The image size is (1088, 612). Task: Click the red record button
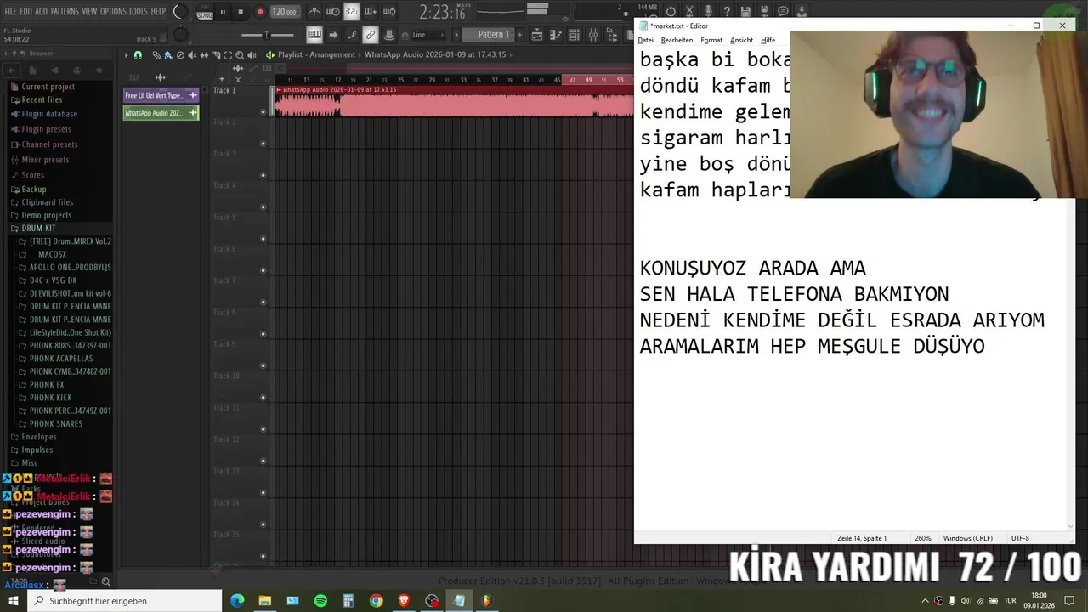coord(260,12)
